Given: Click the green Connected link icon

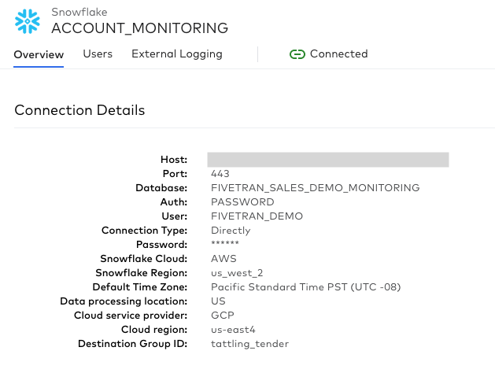Looking at the screenshot, I should [297, 54].
